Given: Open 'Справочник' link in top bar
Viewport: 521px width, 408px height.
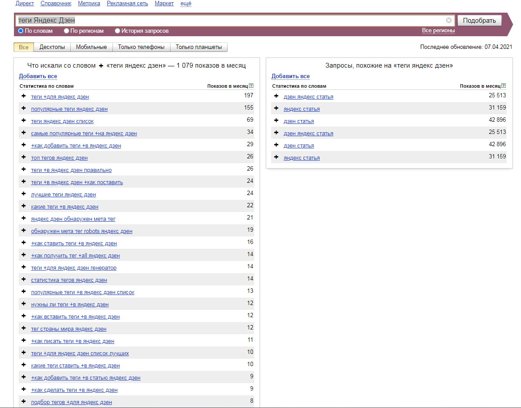Looking at the screenshot, I should [x=56, y=3].
